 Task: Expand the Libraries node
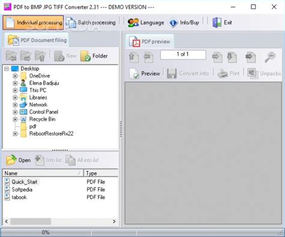click(x=15, y=97)
